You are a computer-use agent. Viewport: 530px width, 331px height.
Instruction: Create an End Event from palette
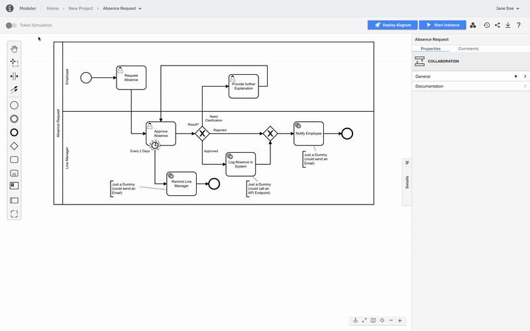[14, 132]
